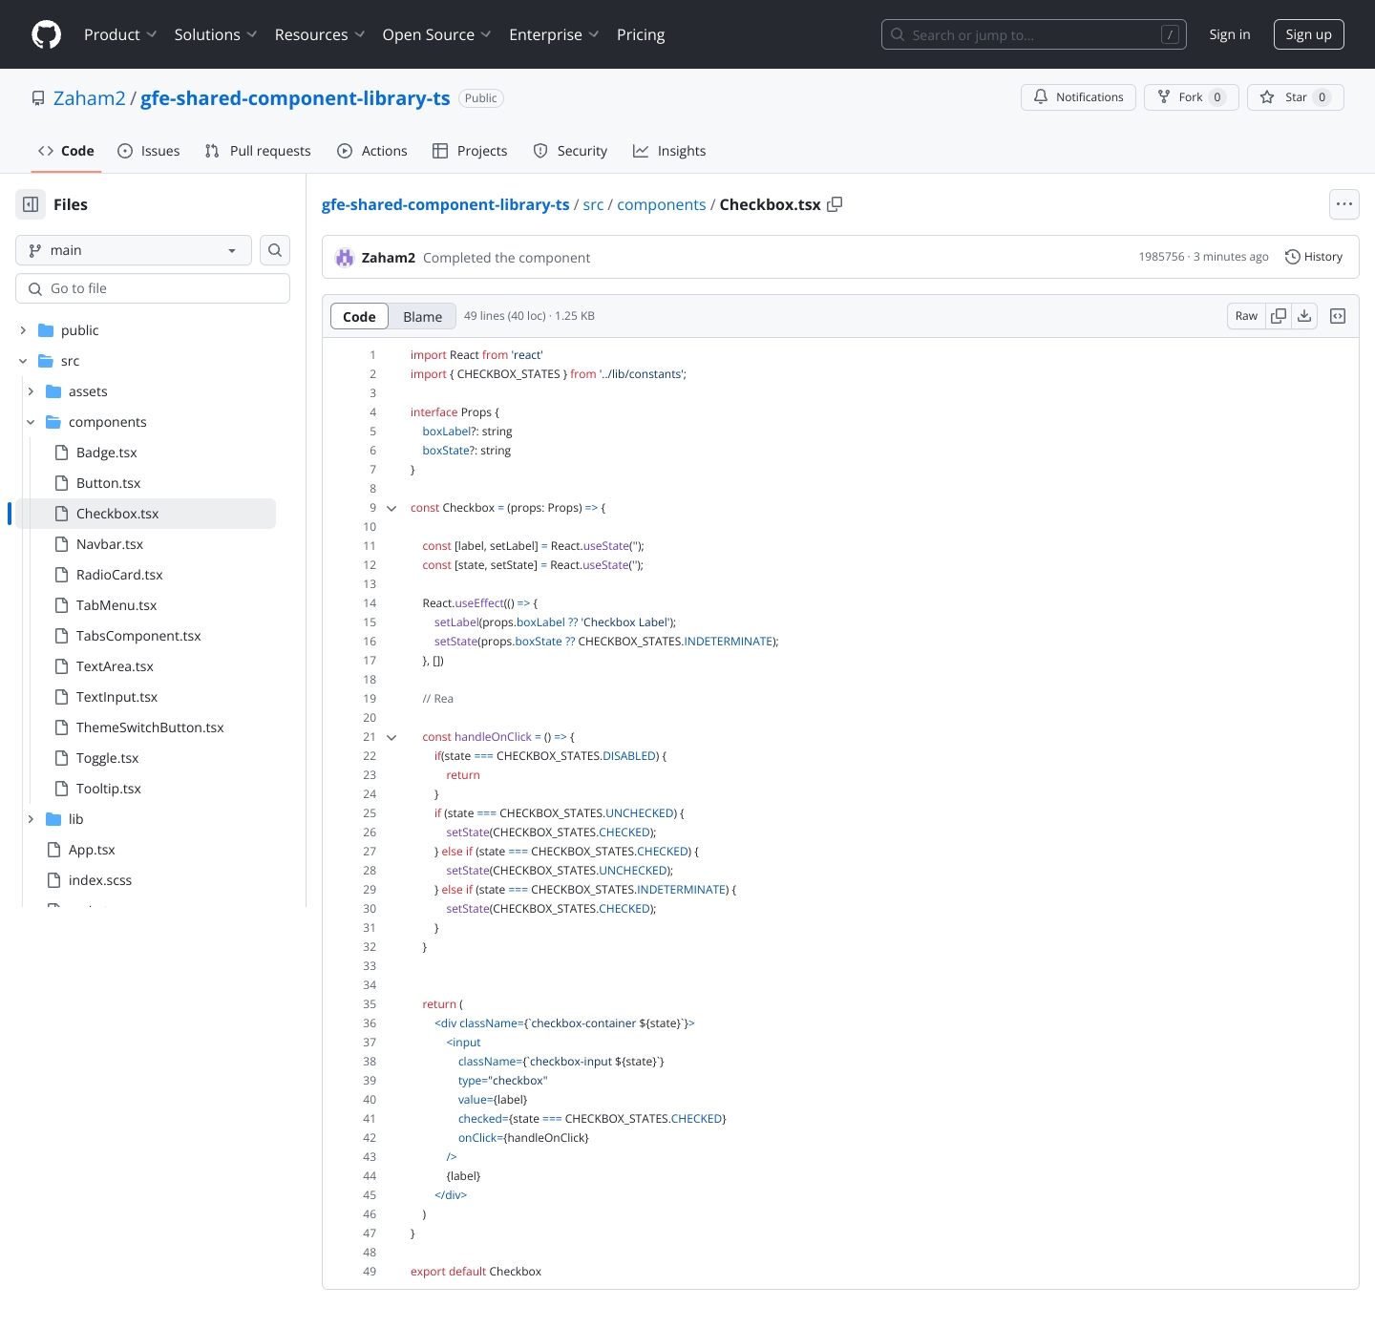Fold the Checkbox function at line 9
Image resolution: width=1375 pixels, height=1328 pixels.
click(391, 508)
